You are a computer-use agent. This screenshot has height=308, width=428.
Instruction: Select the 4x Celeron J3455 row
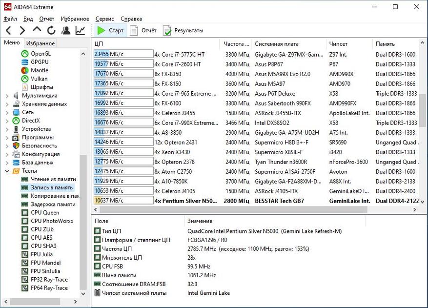(x=256, y=113)
